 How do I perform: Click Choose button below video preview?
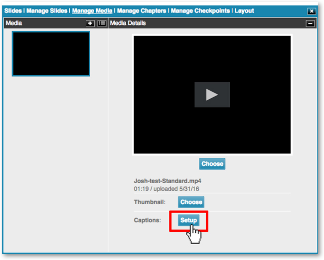click(x=212, y=164)
